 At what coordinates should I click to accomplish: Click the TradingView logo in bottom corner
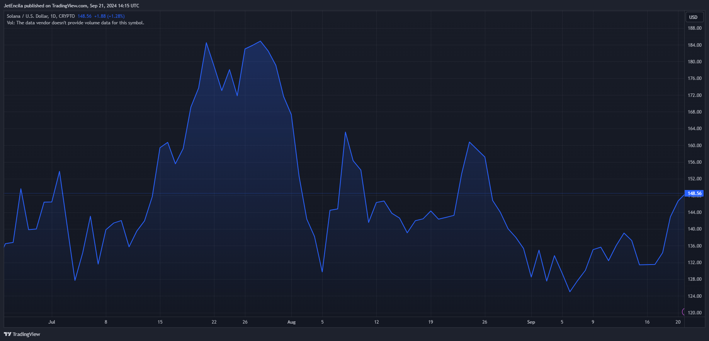[x=22, y=334]
